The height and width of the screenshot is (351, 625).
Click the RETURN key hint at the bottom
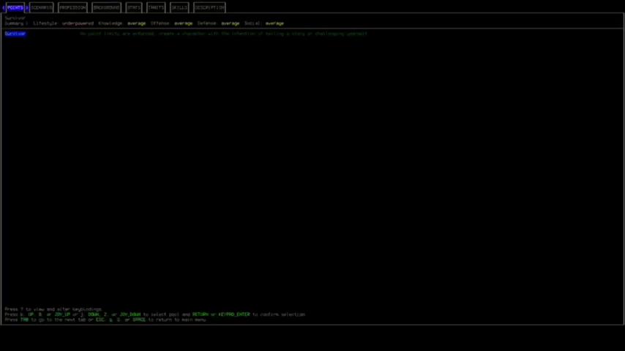[x=200, y=314]
